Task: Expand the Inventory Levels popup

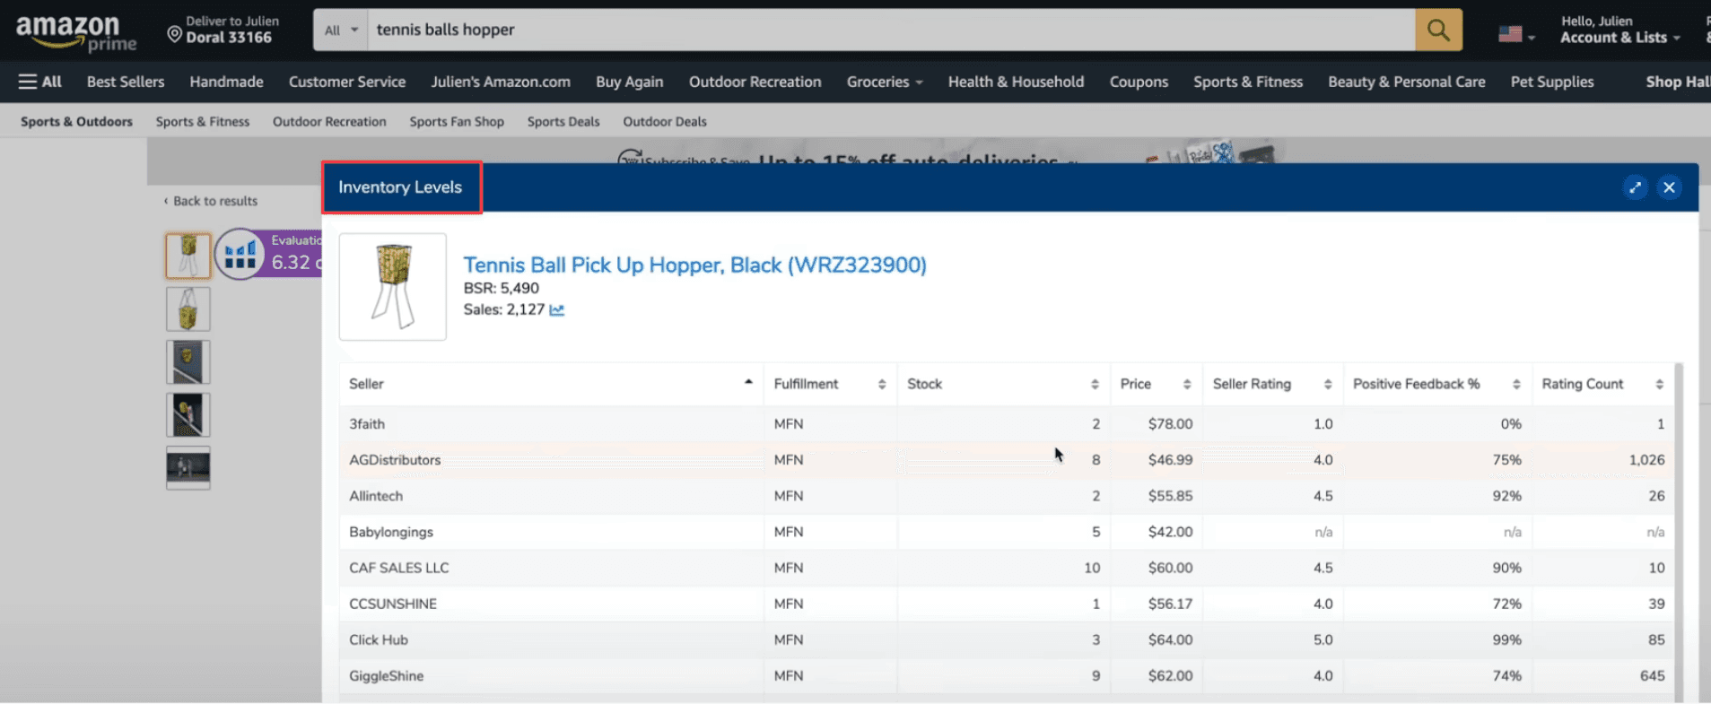Action: (1635, 187)
